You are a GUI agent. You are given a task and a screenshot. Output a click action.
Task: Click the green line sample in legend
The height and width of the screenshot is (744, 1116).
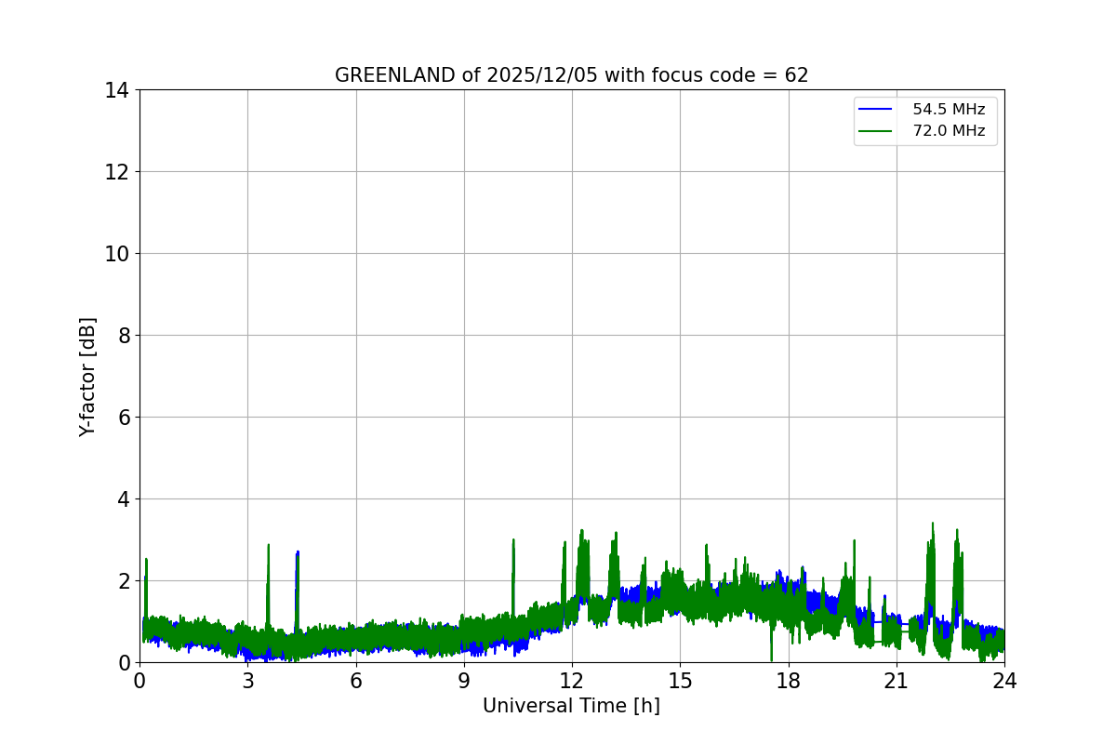click(875, 131)
